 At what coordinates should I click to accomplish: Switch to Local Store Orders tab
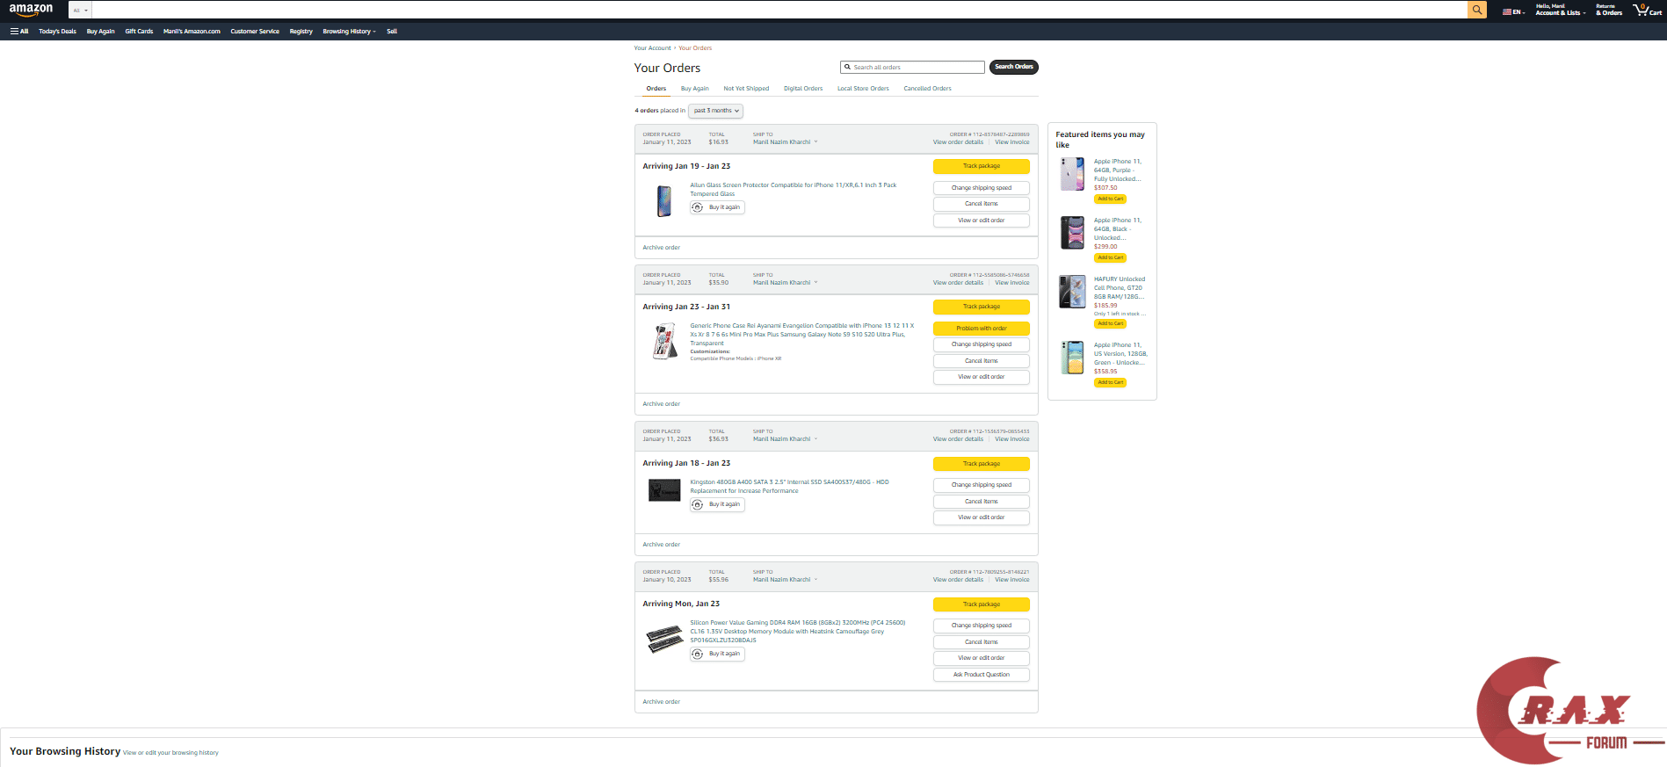click(863, 89)
